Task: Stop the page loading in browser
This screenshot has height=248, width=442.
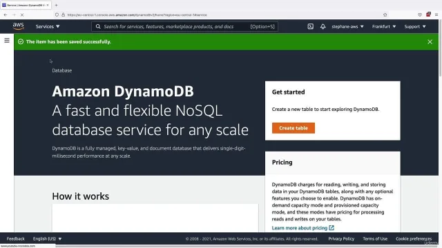Action: coord(22,14)
